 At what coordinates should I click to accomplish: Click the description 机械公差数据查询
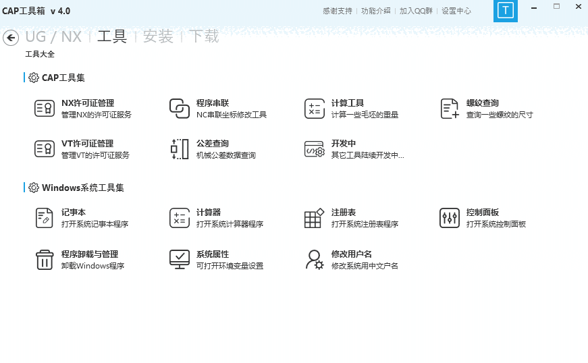pyautogui.click(x=226, y=155)
